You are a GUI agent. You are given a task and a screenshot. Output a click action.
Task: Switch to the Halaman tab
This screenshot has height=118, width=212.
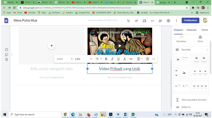click(191, 30)
